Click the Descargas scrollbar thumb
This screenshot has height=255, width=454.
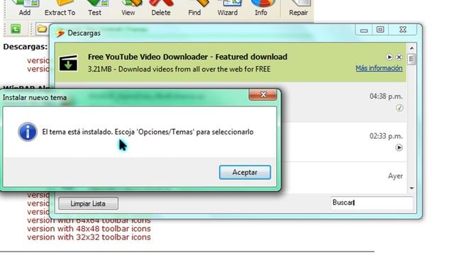(x=411, y=59)
